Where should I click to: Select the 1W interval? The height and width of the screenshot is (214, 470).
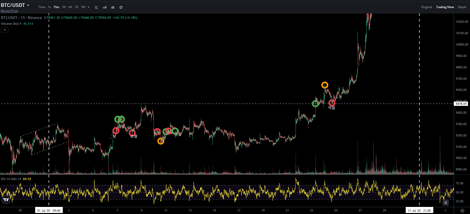pyautogui.click(x=83, y=7)
